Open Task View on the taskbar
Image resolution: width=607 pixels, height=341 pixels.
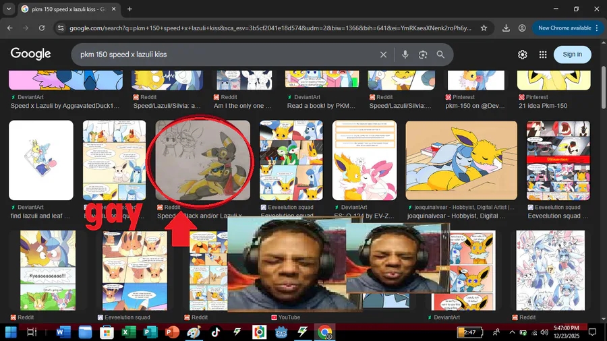(32, 332)
